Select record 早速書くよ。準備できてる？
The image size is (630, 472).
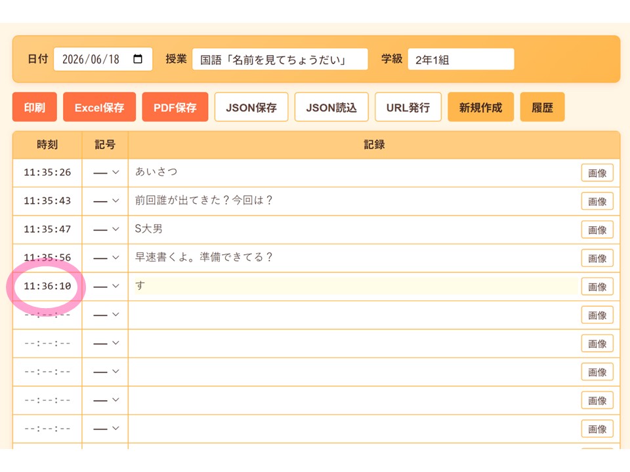(203, 257)
